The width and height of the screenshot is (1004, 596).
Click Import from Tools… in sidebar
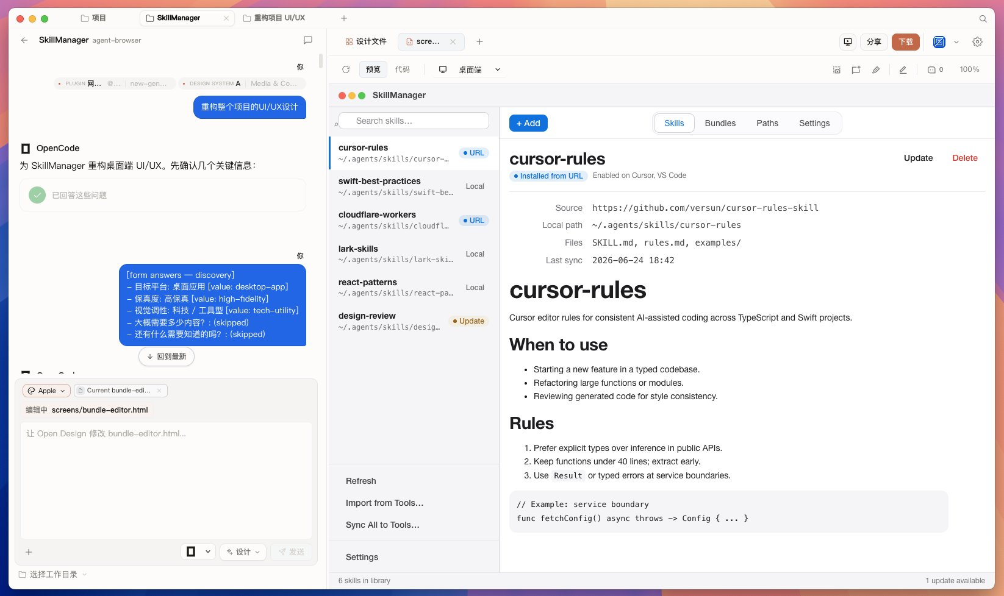point(385,503)
